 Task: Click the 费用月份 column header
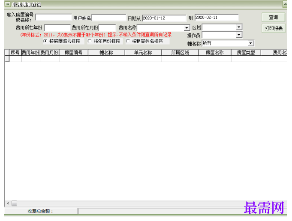(x=50, y=53)
